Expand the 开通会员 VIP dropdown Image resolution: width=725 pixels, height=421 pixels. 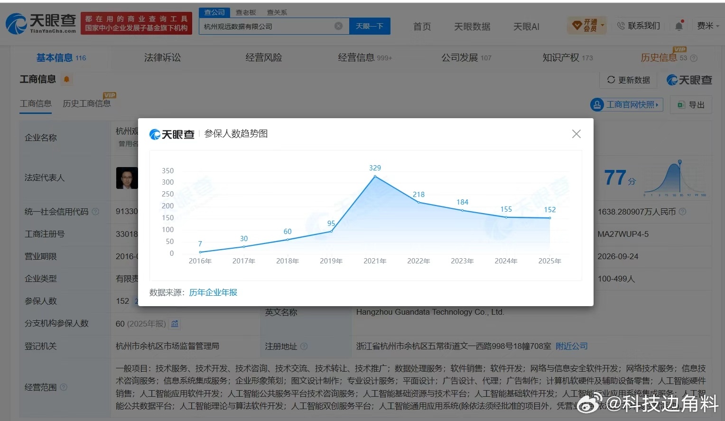pos(586,26)
